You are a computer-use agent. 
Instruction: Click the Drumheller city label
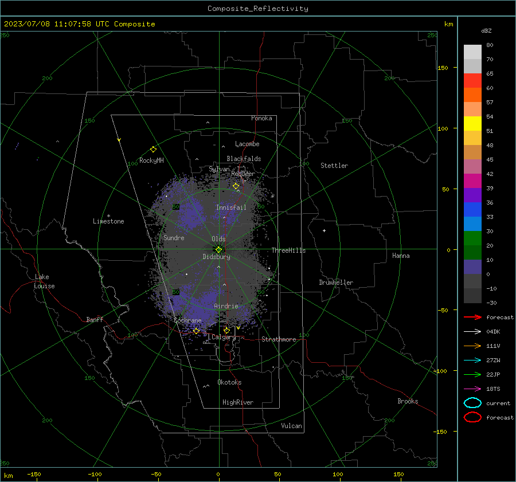coord(336,283)
